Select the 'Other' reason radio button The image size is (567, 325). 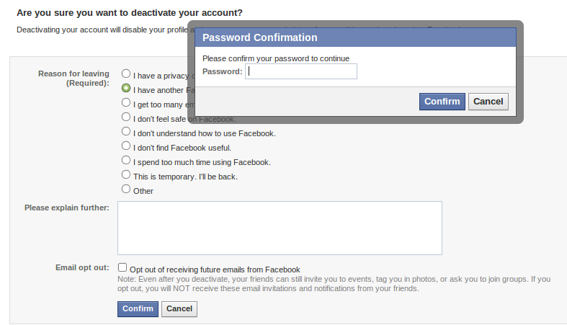coord(126,190)
